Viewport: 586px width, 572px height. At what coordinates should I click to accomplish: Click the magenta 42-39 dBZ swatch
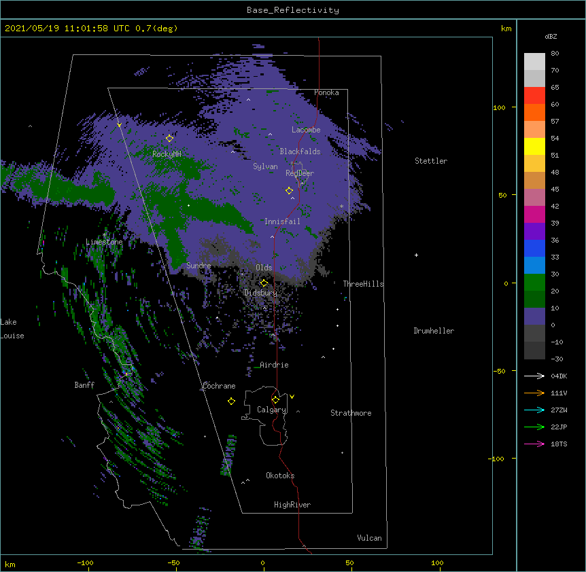[x=534, y=214]
